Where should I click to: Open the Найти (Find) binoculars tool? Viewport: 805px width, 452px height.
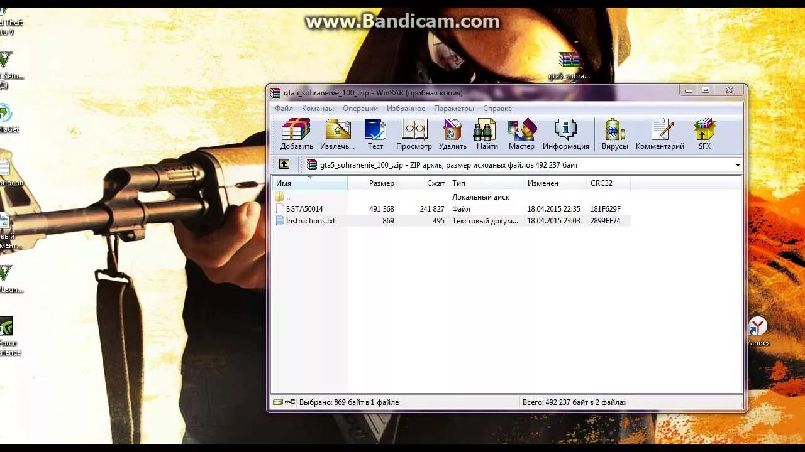click(x=487, y=134)
